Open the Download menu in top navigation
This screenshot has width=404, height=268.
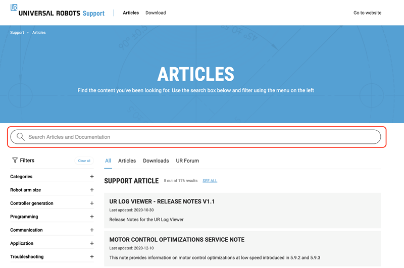click(156, 13)
